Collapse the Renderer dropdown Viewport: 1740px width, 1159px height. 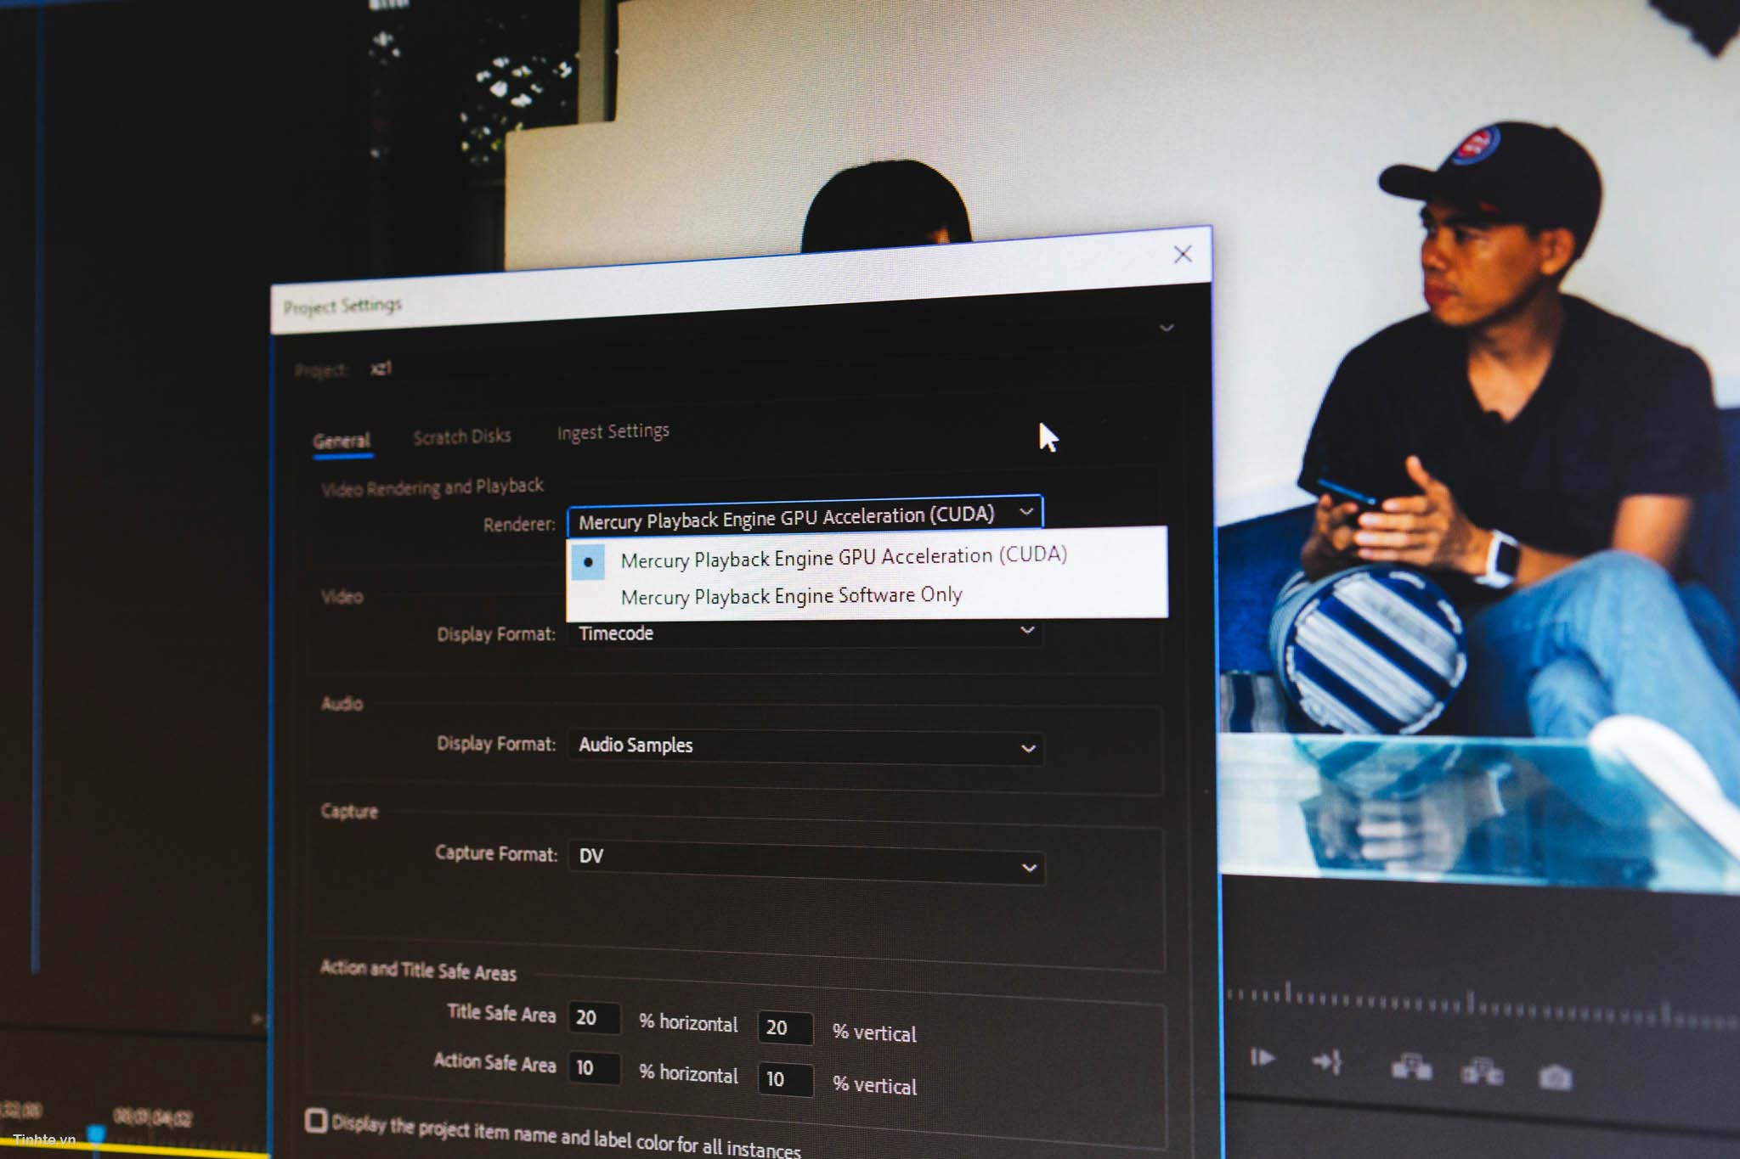point(1025,512)
